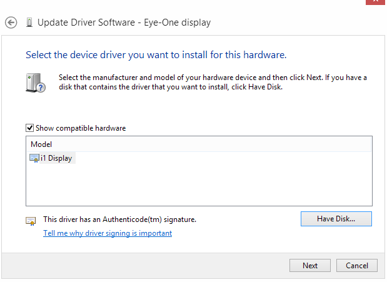This screenshot has height=282, width=387.
Task: Open "Tell me why driver signing is important"
Action: pyautogui.click(x=107, y=233)
